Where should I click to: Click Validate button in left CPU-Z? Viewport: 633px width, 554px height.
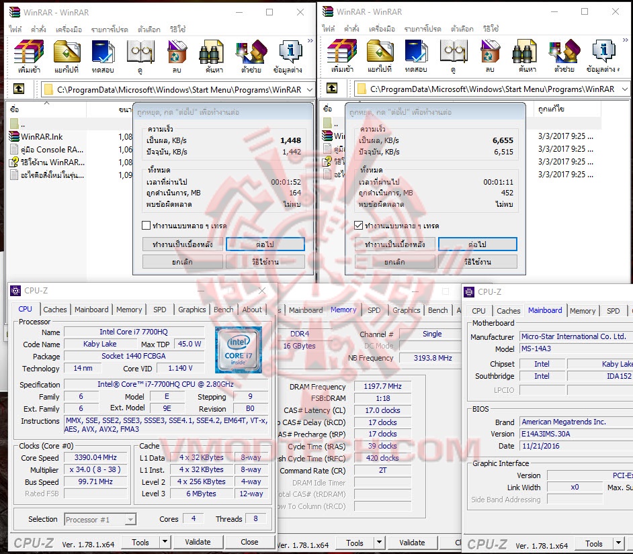point(198,542)
